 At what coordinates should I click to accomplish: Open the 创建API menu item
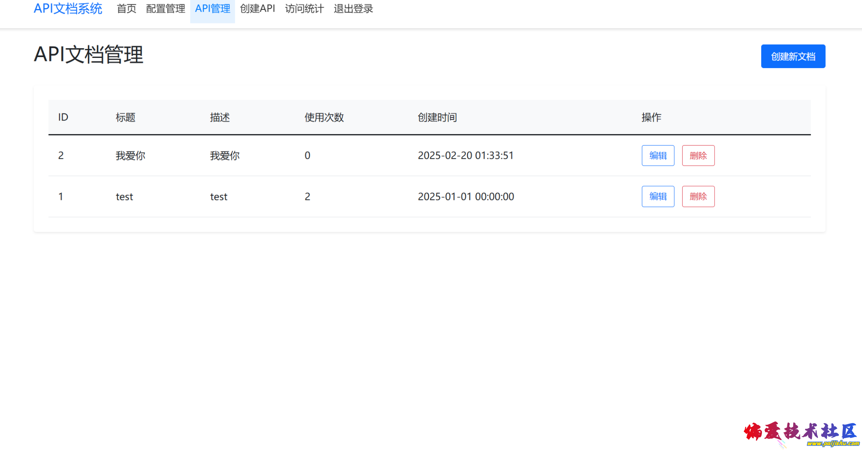pos(257,9)
